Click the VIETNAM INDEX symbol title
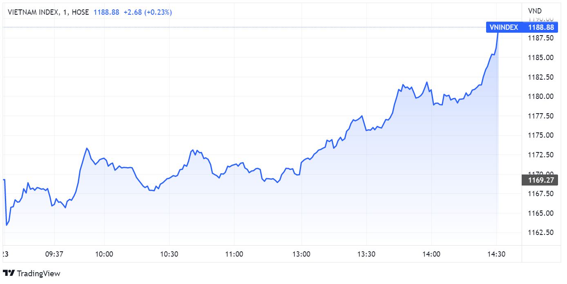Screen dimensions: 567x284 (33, 12)
